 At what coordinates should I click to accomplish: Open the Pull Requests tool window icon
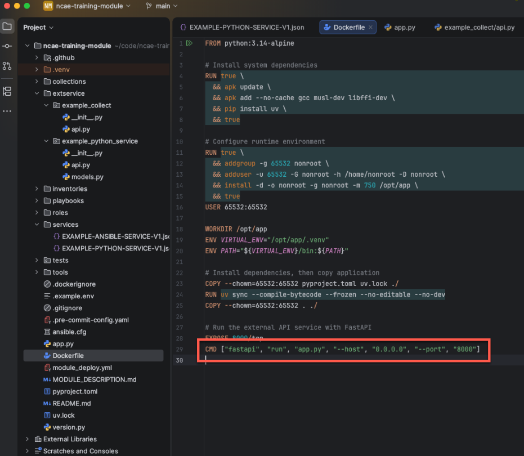[x=7, y=65]
